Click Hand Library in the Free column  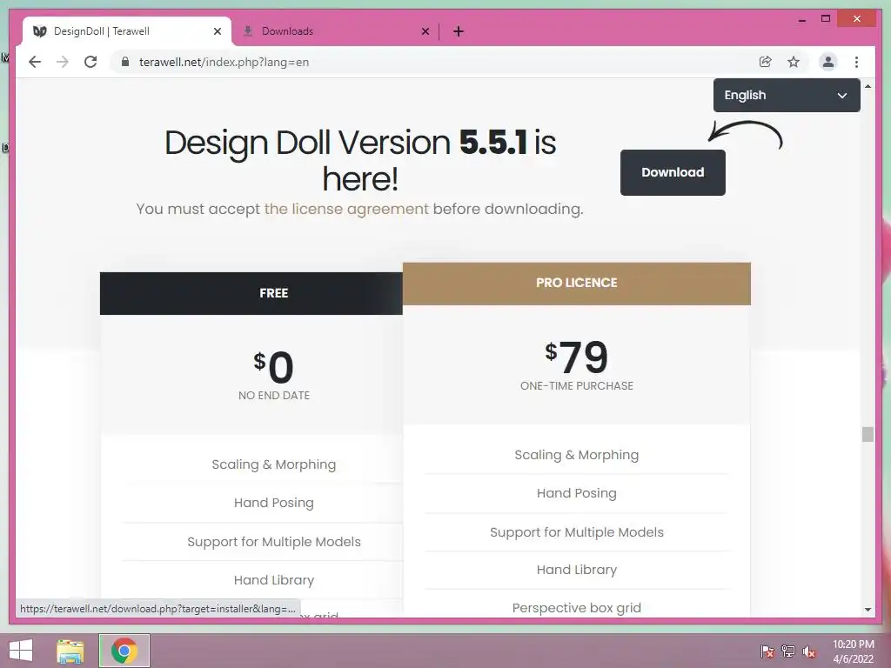point(274,580)
